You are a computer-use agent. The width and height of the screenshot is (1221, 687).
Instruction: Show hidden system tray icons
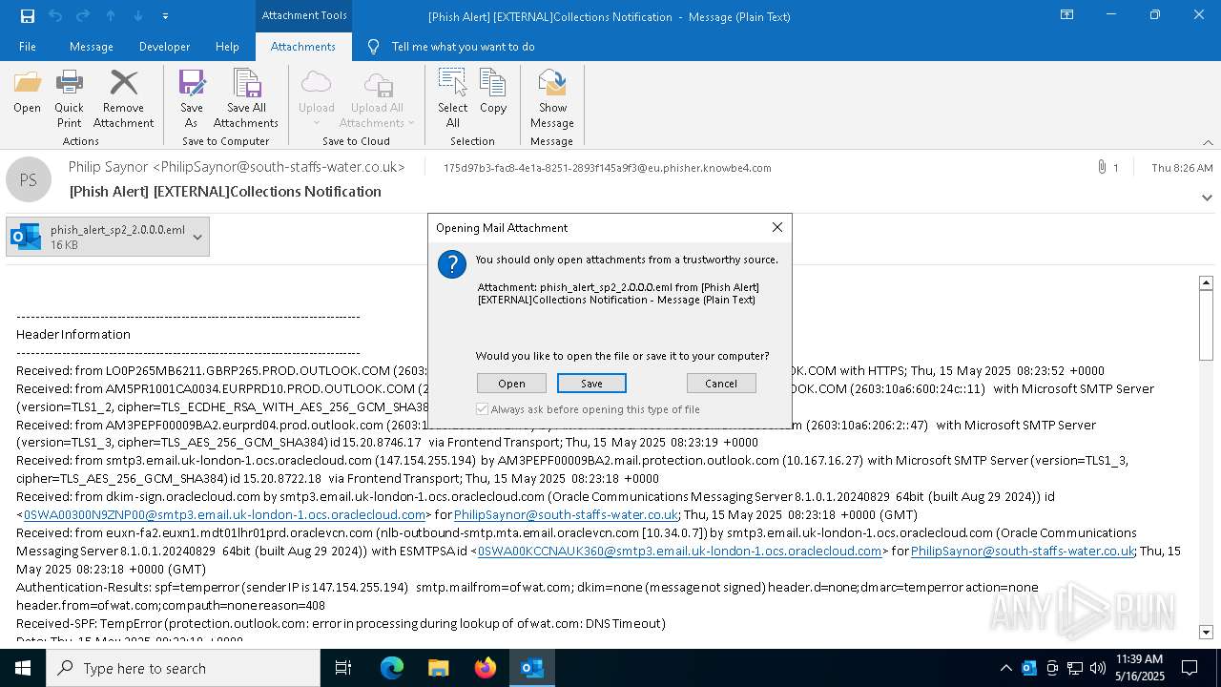click(x=1005, y=668)
